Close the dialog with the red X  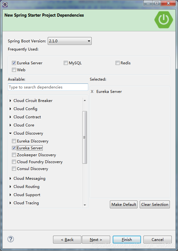coord(168,3)
